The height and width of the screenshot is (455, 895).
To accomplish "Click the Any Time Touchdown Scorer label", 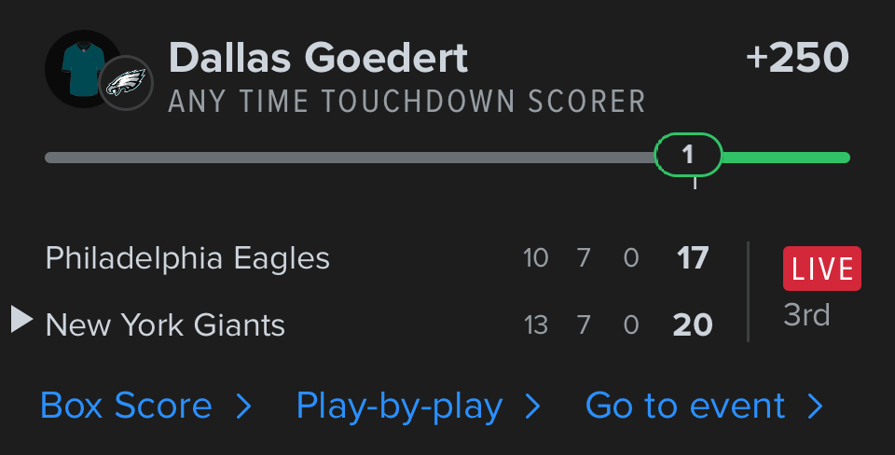I will 406,102.
